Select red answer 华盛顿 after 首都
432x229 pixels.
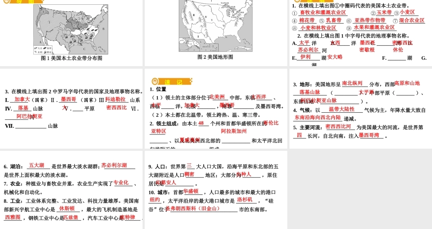coord(191,191)
